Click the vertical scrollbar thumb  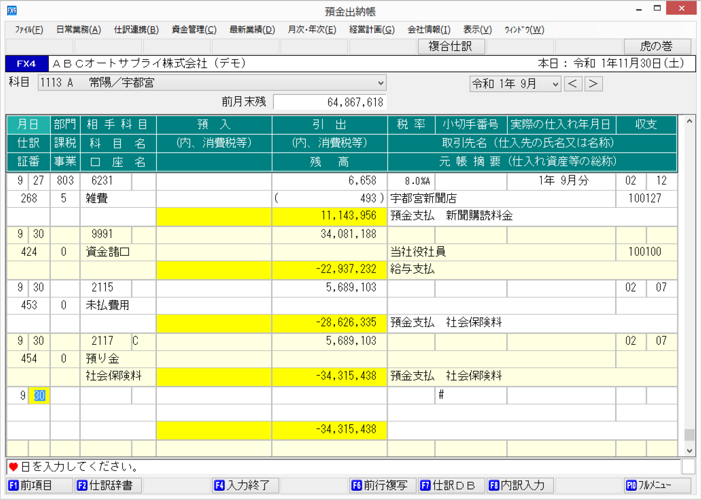(689, 435)
